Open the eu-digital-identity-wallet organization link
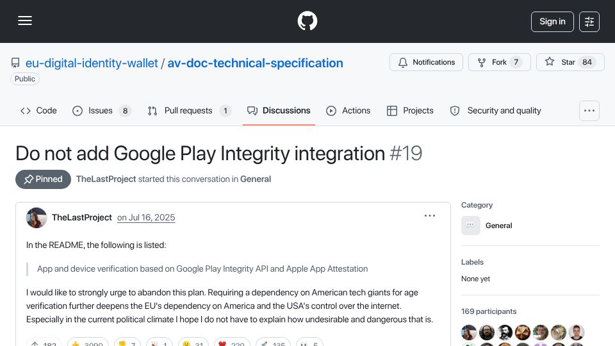 pyautogui.click(x=92, y=63)
